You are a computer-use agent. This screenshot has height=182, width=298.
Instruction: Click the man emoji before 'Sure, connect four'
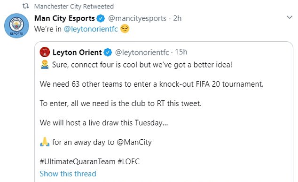coord(45,64)
